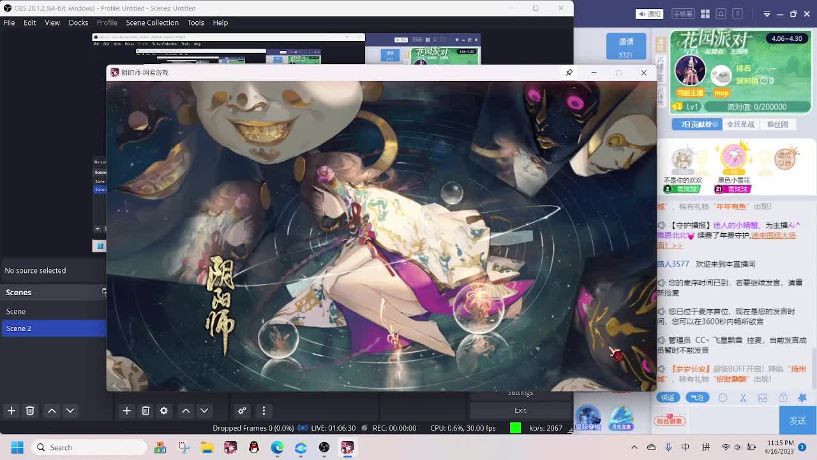Click the 发送 send button

(797, 420)
